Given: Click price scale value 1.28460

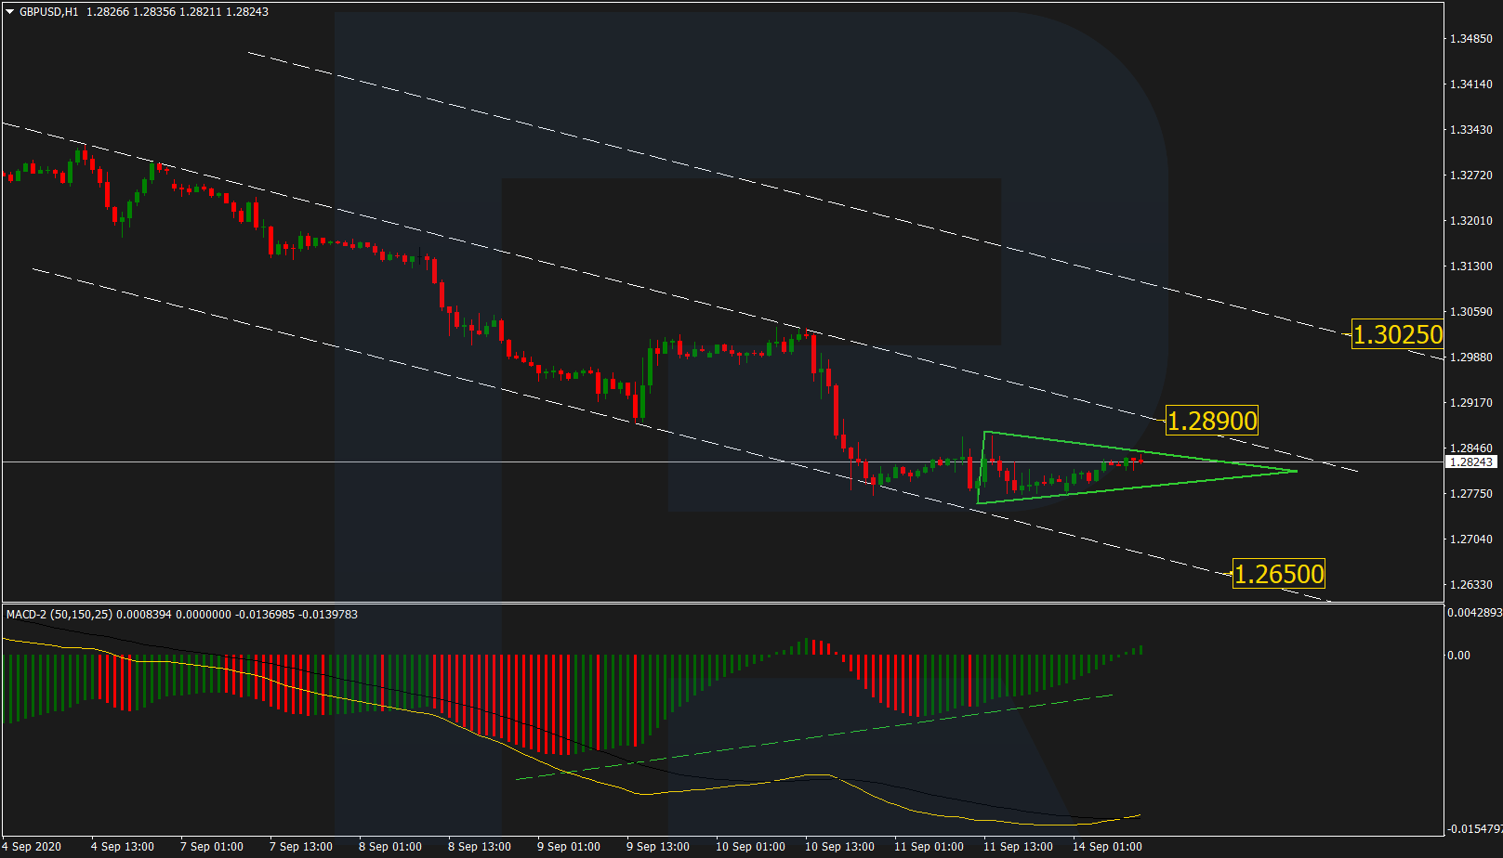Looking at the screenshot, I should point(1471,448).
